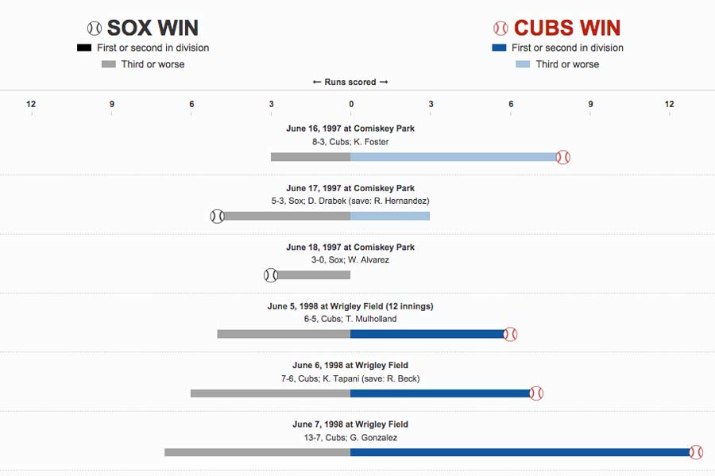Select the baseball marker for the June 17, 1997 game

[x=218, y=216]
